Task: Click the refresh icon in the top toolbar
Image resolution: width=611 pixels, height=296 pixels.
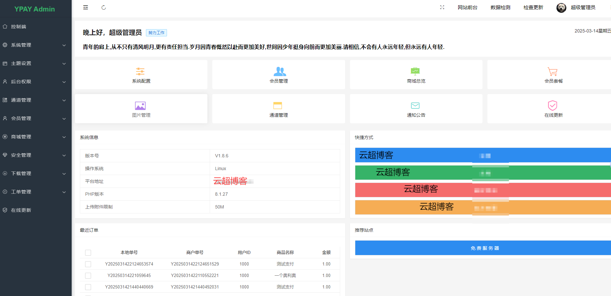Action: click(104, 7)
